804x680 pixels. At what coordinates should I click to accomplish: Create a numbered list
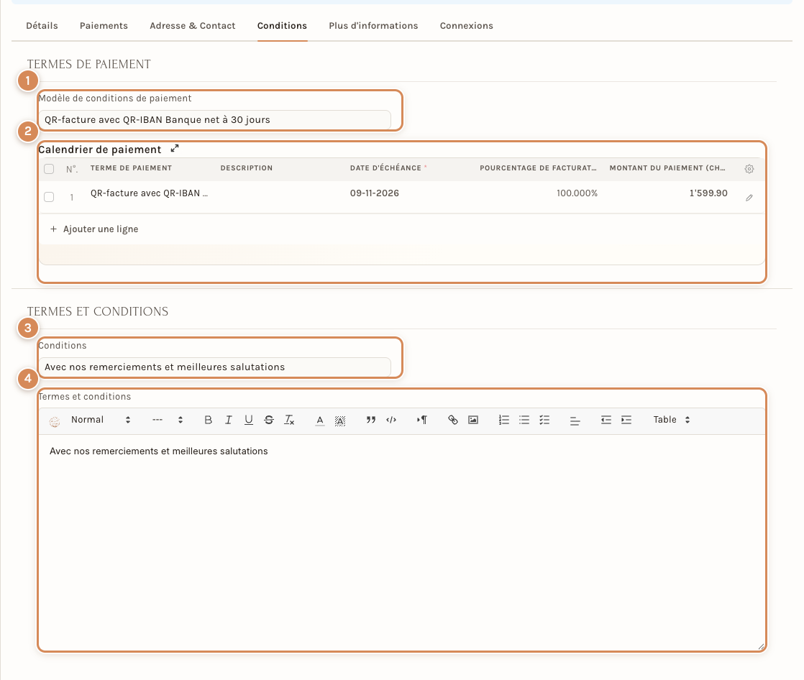[504, 420]
